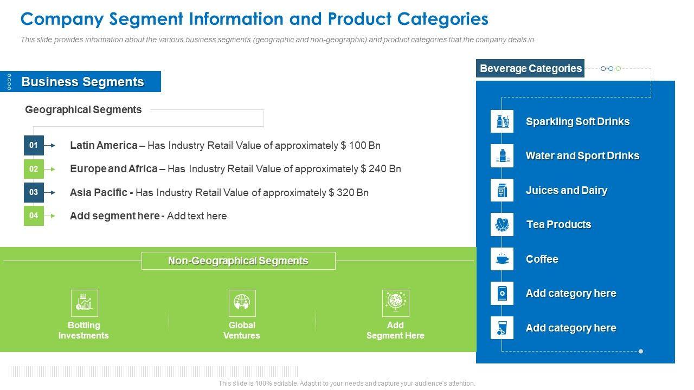
Task: Select the Add Segment Here globe icon
Action: 395,303
